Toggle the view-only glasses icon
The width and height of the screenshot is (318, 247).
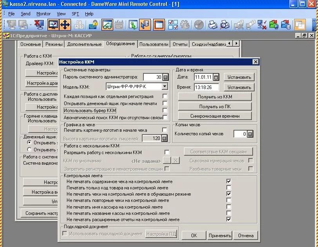107,25
